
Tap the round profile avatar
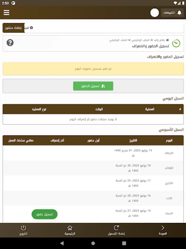click(x=155, y=12)
